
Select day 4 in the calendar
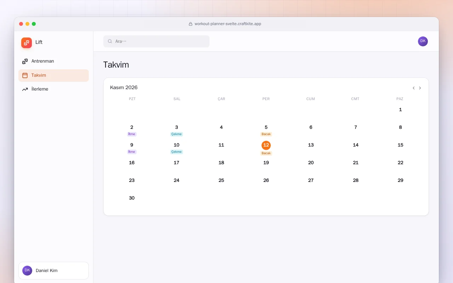point(221,127)
